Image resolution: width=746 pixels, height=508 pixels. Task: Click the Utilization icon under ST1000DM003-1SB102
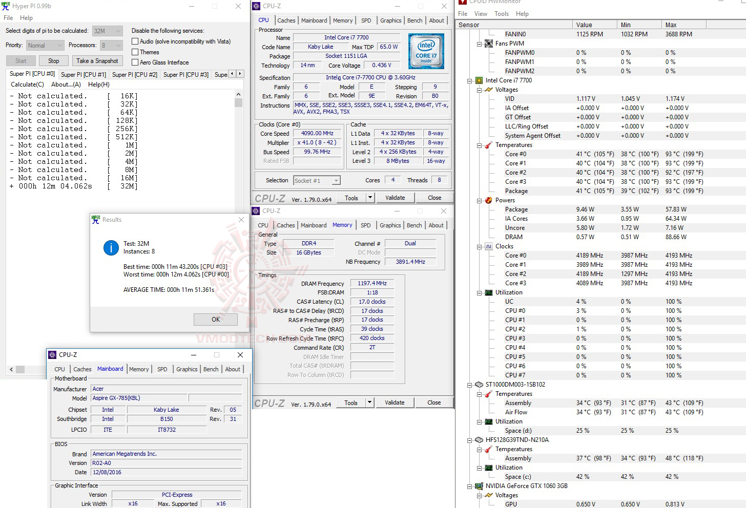488,421
